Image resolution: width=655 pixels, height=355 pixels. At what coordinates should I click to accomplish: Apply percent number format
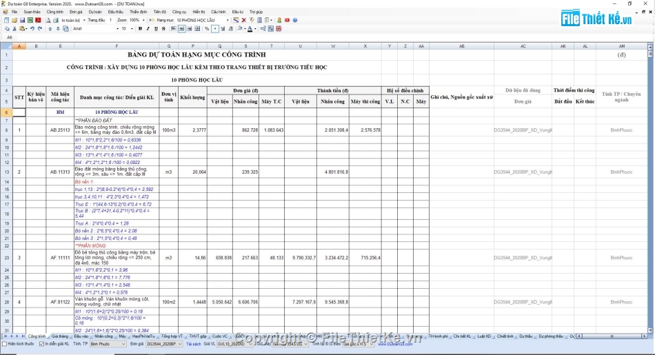[207, 29]
